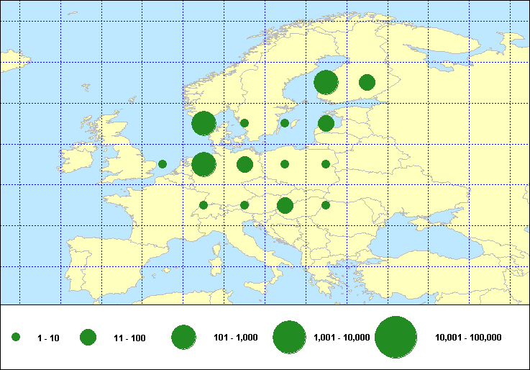Viewport: 530px width, 370px height.
Task: Click the small green dot over Austria
Action: tap(245, 205)
